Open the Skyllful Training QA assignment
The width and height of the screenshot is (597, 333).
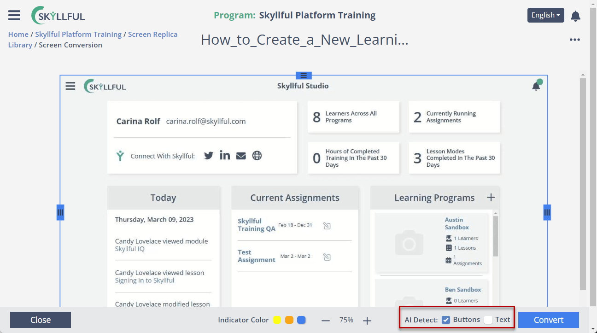coord(257,225)
